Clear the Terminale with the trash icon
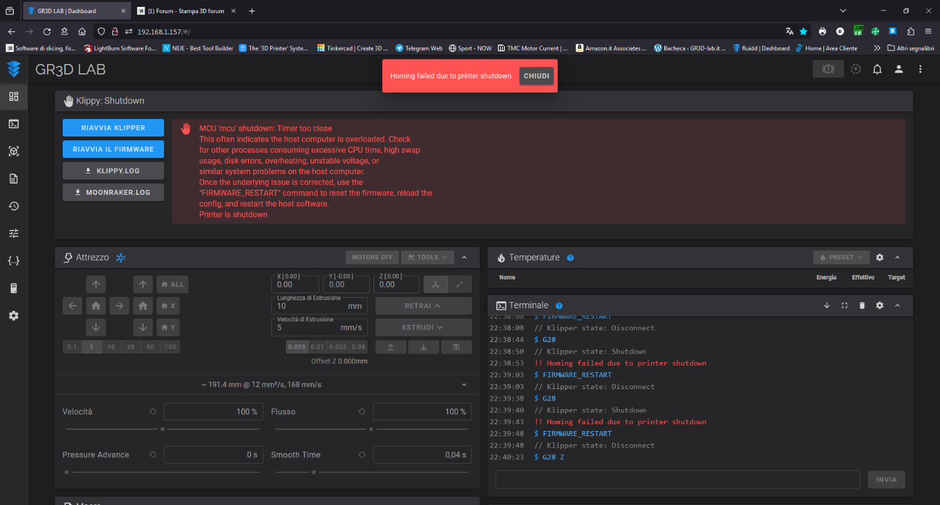The height and width of the screenshot is (505, 940). click(x=862, y=306)
